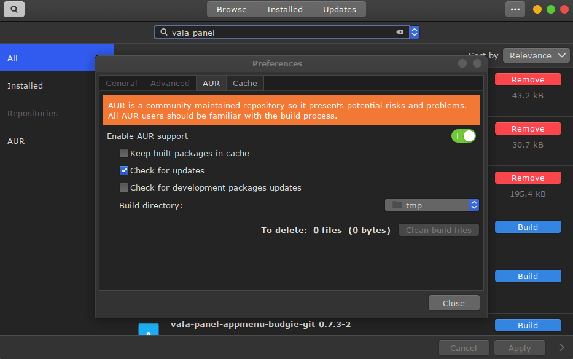Click the Close button in Preferences
The height and width of the screenshot is (359, 573).
coord(454,303)
